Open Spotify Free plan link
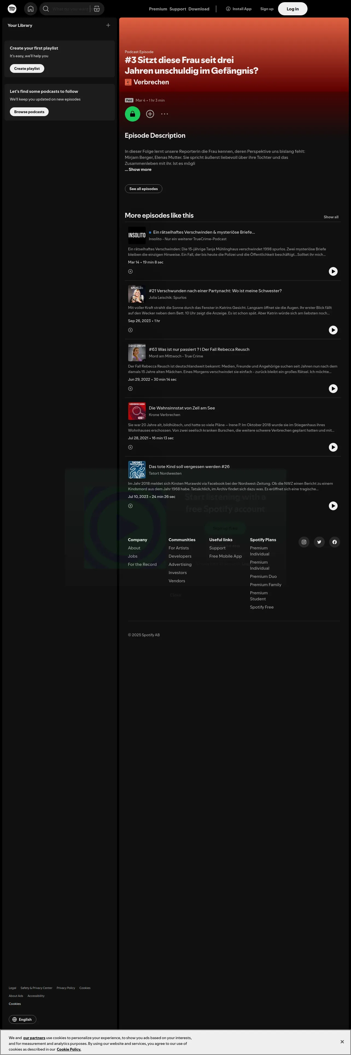351x1055 pixels. pos(262,607)
